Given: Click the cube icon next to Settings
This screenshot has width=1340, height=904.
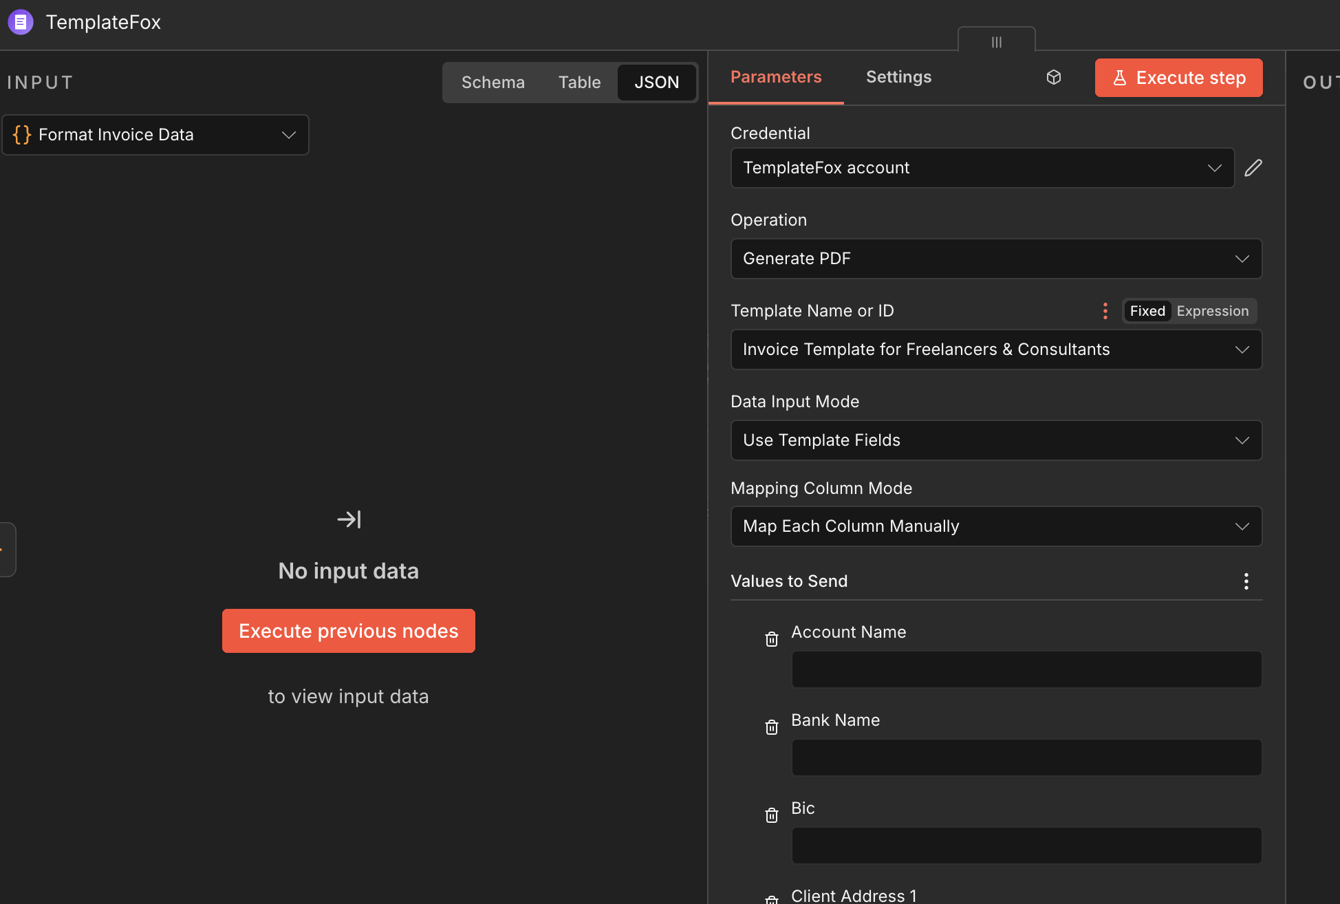Looking at the screenshot, I should [1054, 77].
